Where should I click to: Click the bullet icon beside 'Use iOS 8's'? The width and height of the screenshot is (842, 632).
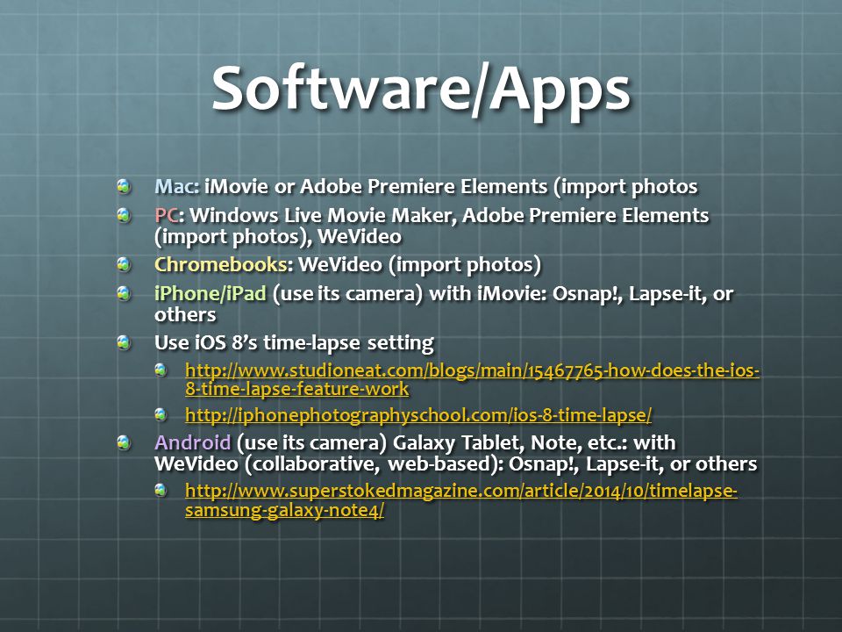pyautogui.click(x=124, y=342)
